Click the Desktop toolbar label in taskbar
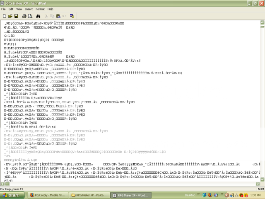Viewport: 265px width, 199px height. click(190, 195)
